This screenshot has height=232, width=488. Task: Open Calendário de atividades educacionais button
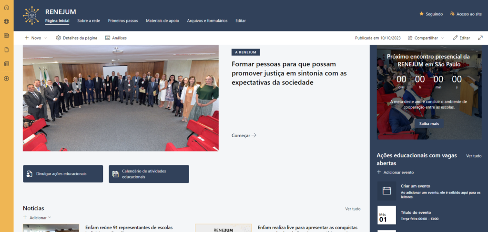[149, 174]
